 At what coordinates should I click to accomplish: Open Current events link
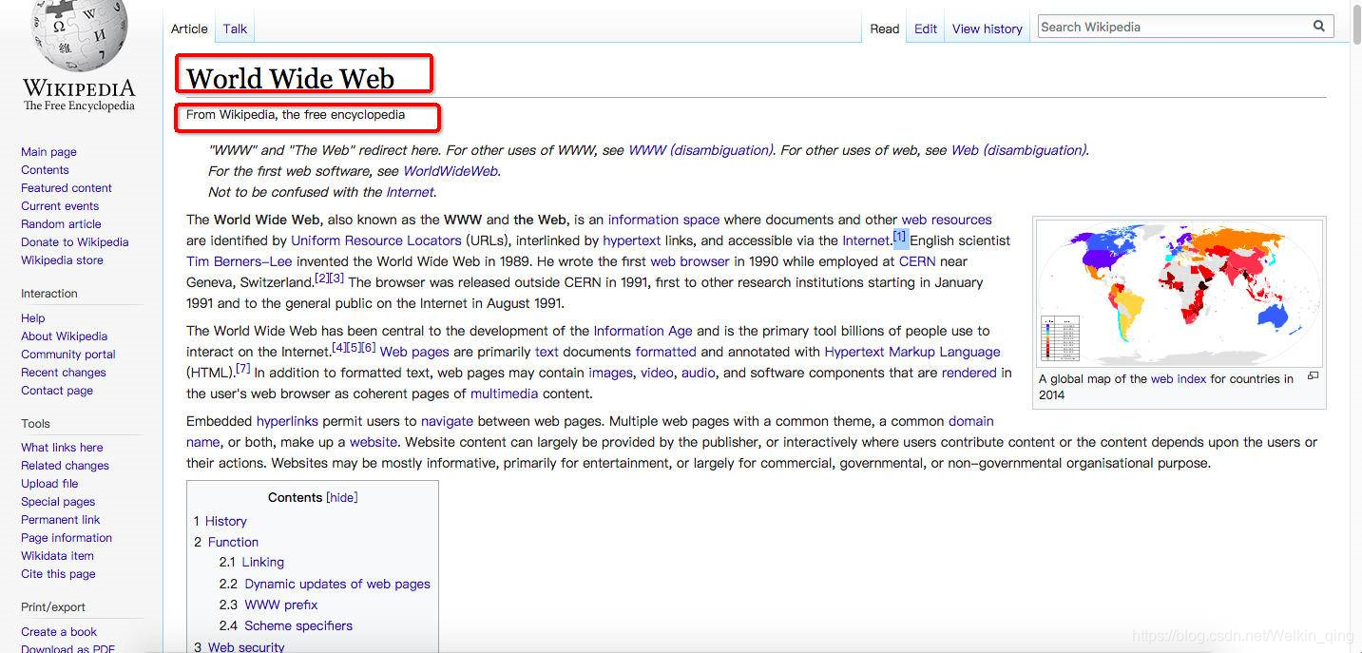point(60,206)
